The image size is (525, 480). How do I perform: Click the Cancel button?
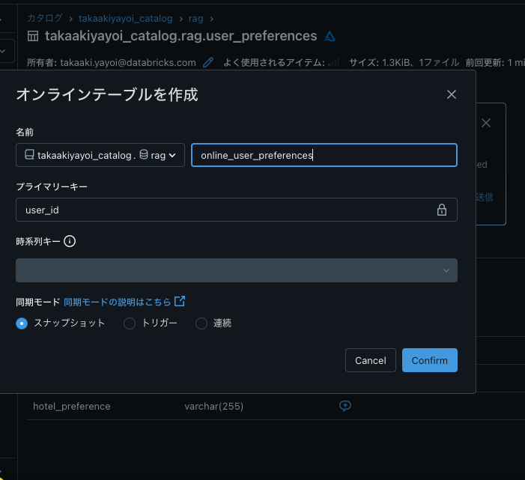(x=370, y=360)
